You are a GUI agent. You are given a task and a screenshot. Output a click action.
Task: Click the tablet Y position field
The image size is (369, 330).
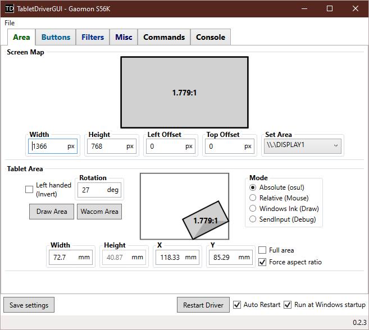(231, 257)
